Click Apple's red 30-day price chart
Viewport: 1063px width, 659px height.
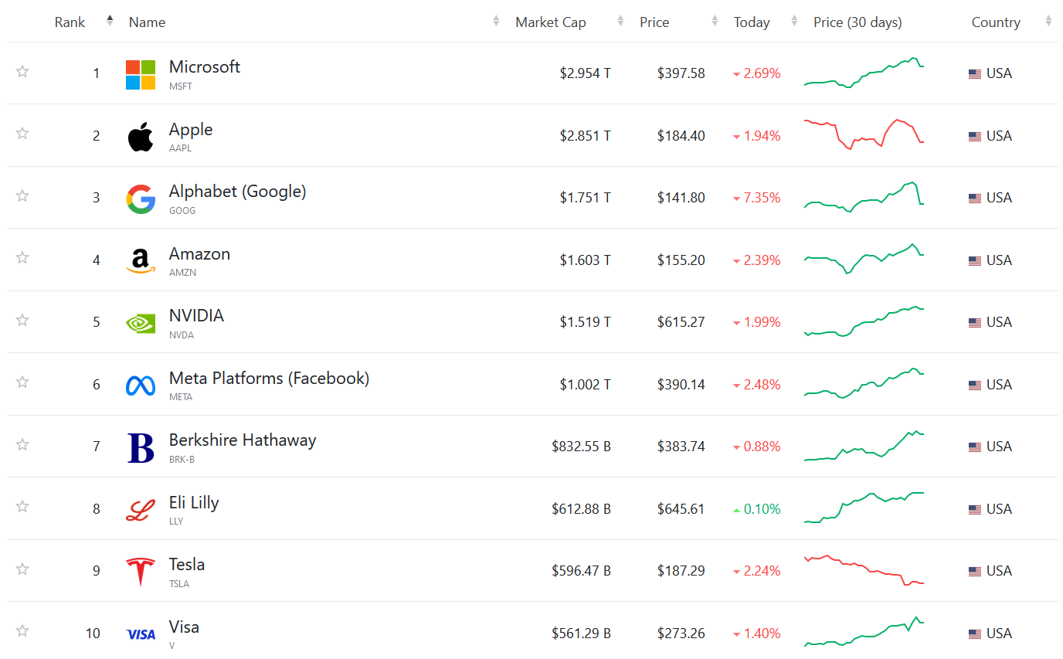(864, 134)
